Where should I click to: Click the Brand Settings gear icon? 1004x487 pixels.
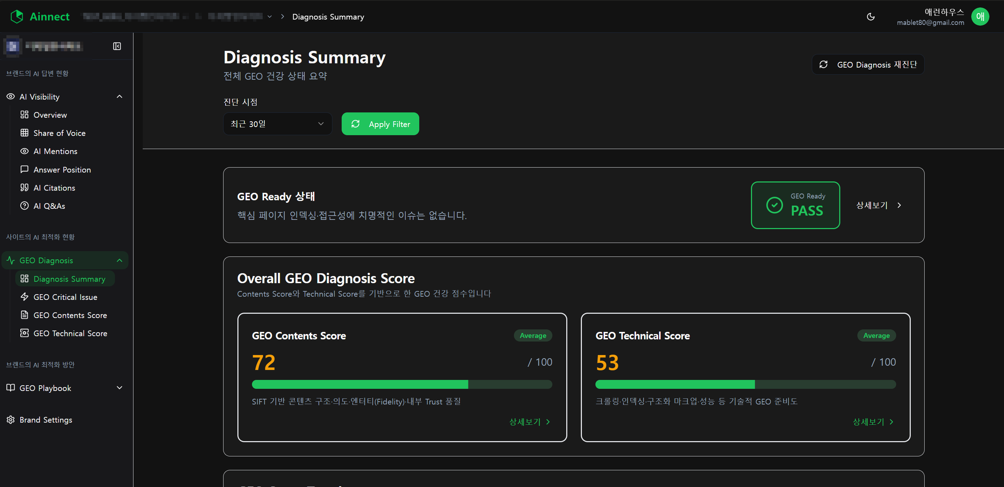click(x=11, y=420)
